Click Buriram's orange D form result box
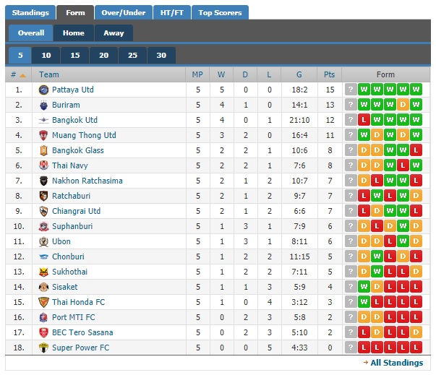The width and height of the screenshot is (436, 375). pos(403,105)
